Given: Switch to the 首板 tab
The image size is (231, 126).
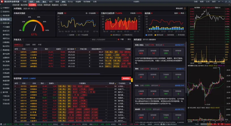Looking at the screenshot, I should pyautogui.click(x=34, y=45).
